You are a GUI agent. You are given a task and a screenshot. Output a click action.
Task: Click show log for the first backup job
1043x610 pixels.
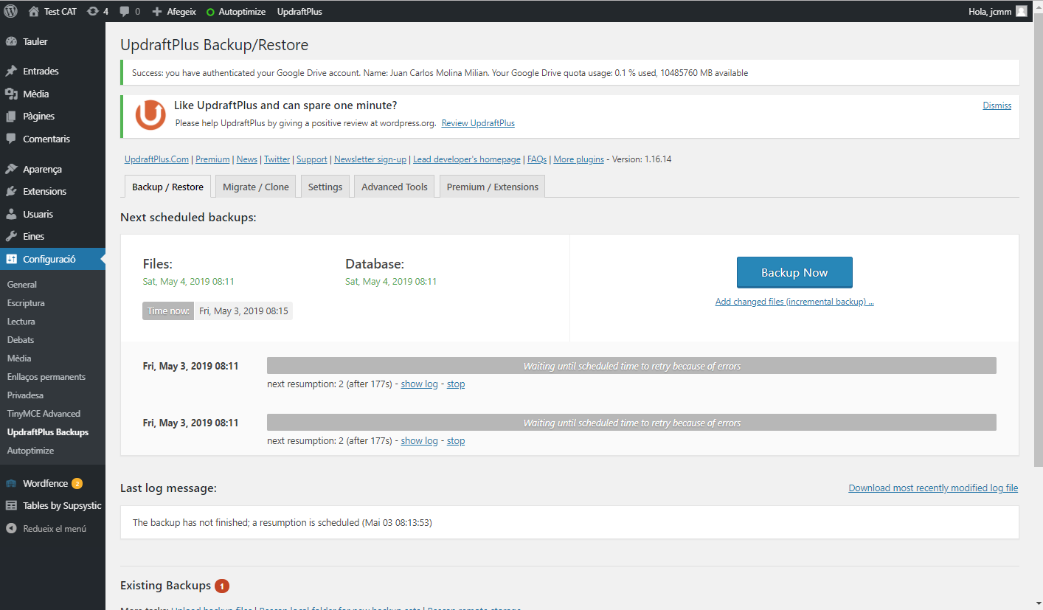coord(419,384)
